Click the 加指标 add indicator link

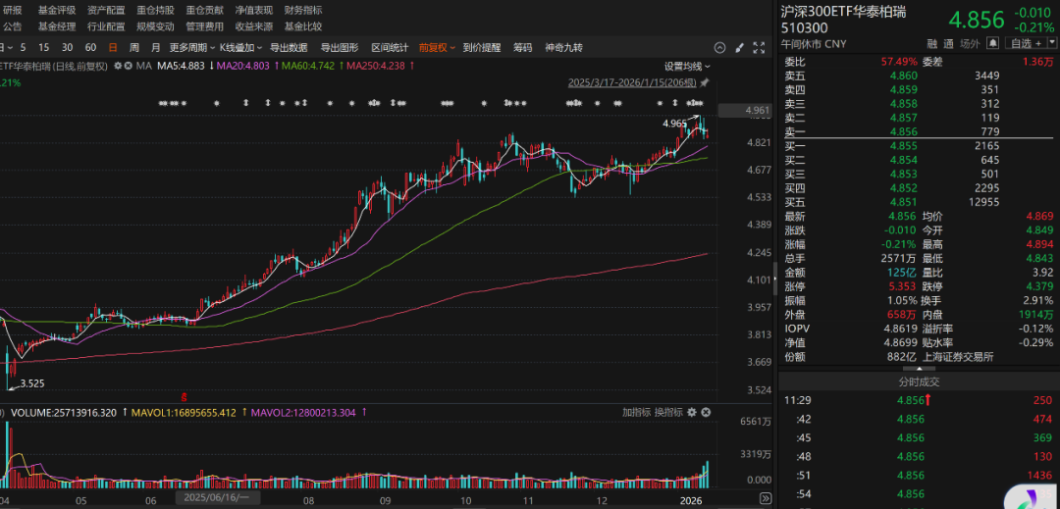point(636,413)
